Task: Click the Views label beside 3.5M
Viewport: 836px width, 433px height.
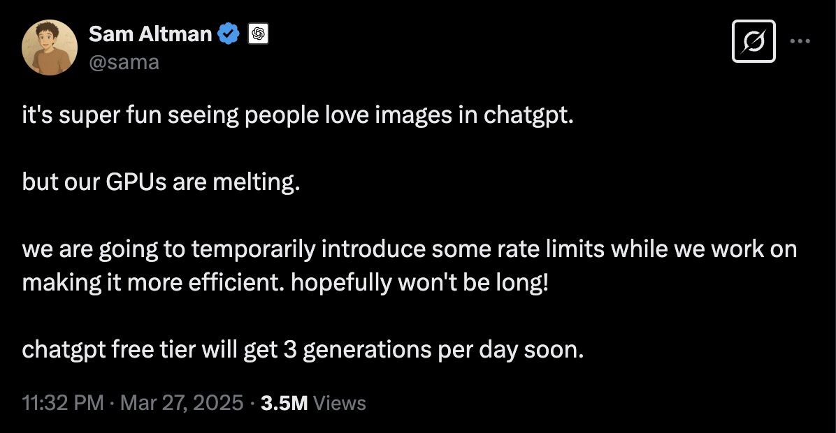Action: pyautogui.click(x=340, y=403)
